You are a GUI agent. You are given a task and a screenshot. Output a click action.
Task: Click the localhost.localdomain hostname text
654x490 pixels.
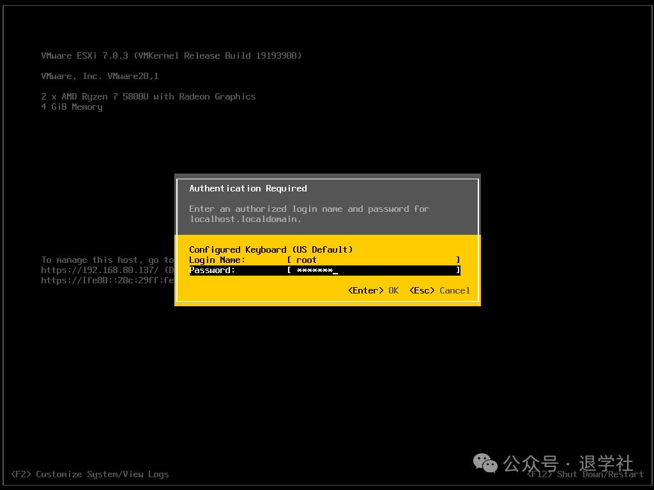245,219
